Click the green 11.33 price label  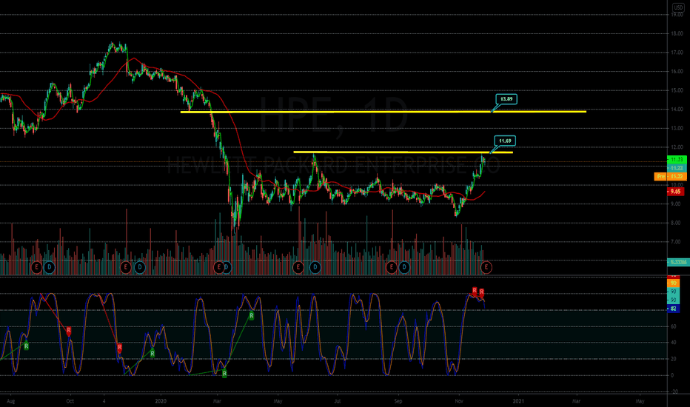tap(677, 159)
